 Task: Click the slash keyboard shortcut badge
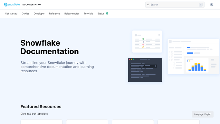[201, 5]
